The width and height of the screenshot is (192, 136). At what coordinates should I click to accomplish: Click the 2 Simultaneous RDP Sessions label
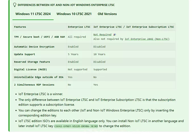[34, 85]
